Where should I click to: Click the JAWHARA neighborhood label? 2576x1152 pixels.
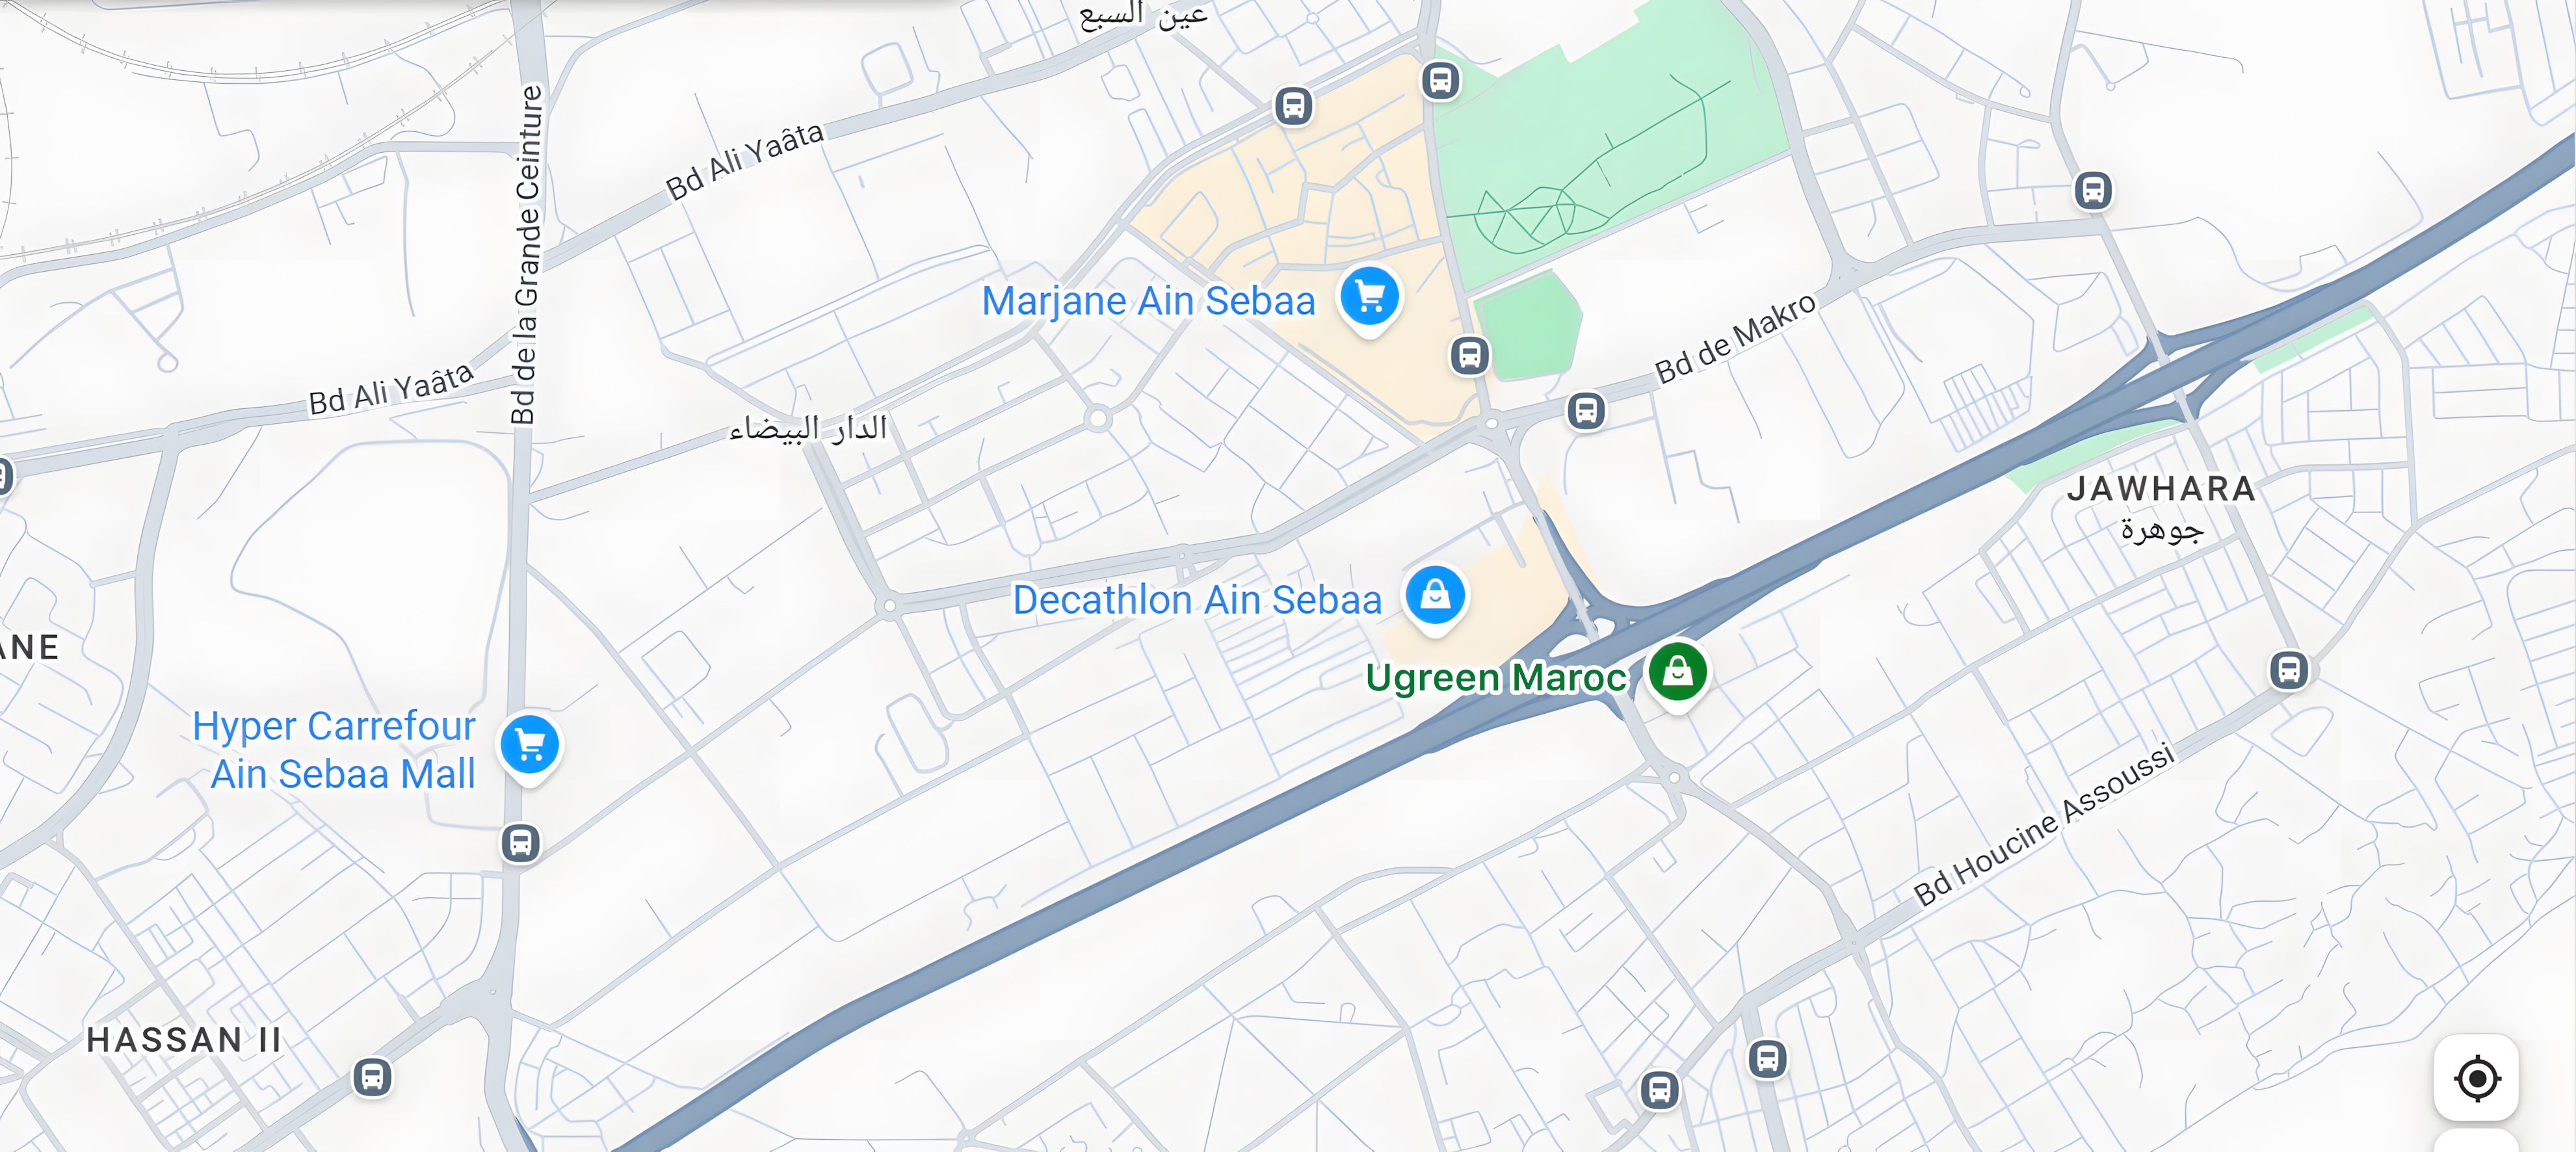click(2162, 489)
